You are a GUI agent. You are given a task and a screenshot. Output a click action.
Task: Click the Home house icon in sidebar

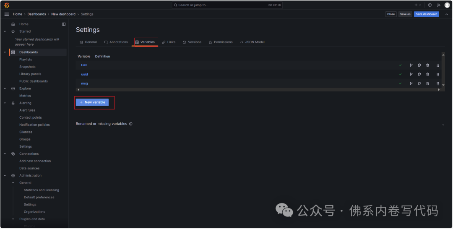13,24
